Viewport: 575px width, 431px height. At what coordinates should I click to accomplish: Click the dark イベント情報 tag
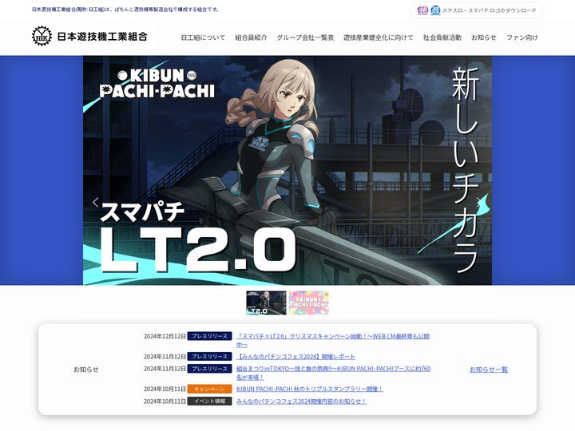tap(209, 401)
